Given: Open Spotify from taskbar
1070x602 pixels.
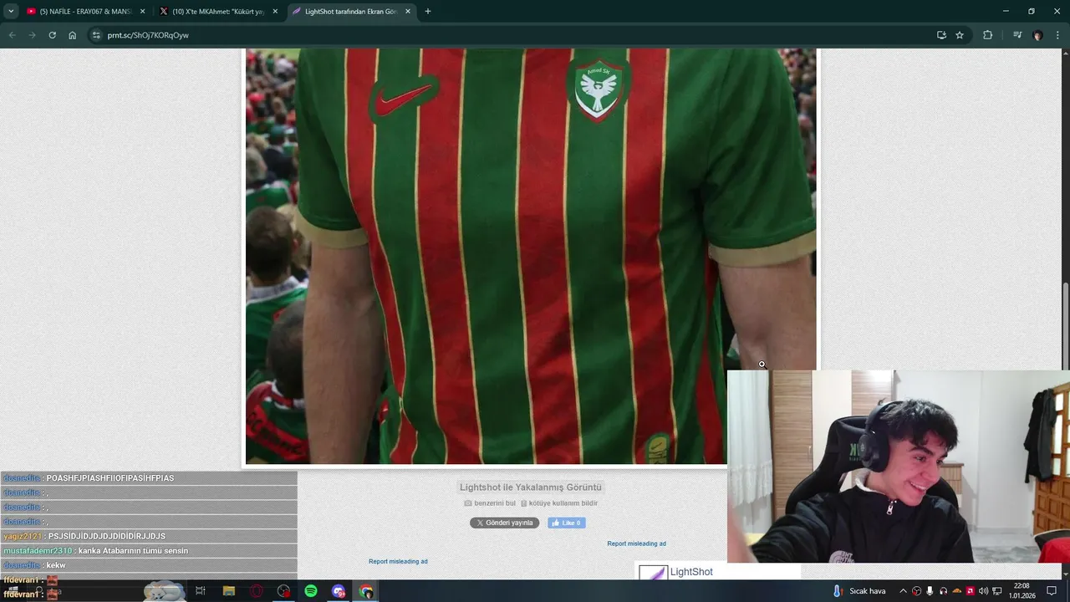Looking at the screenshot, I should [x=311, y=591].
